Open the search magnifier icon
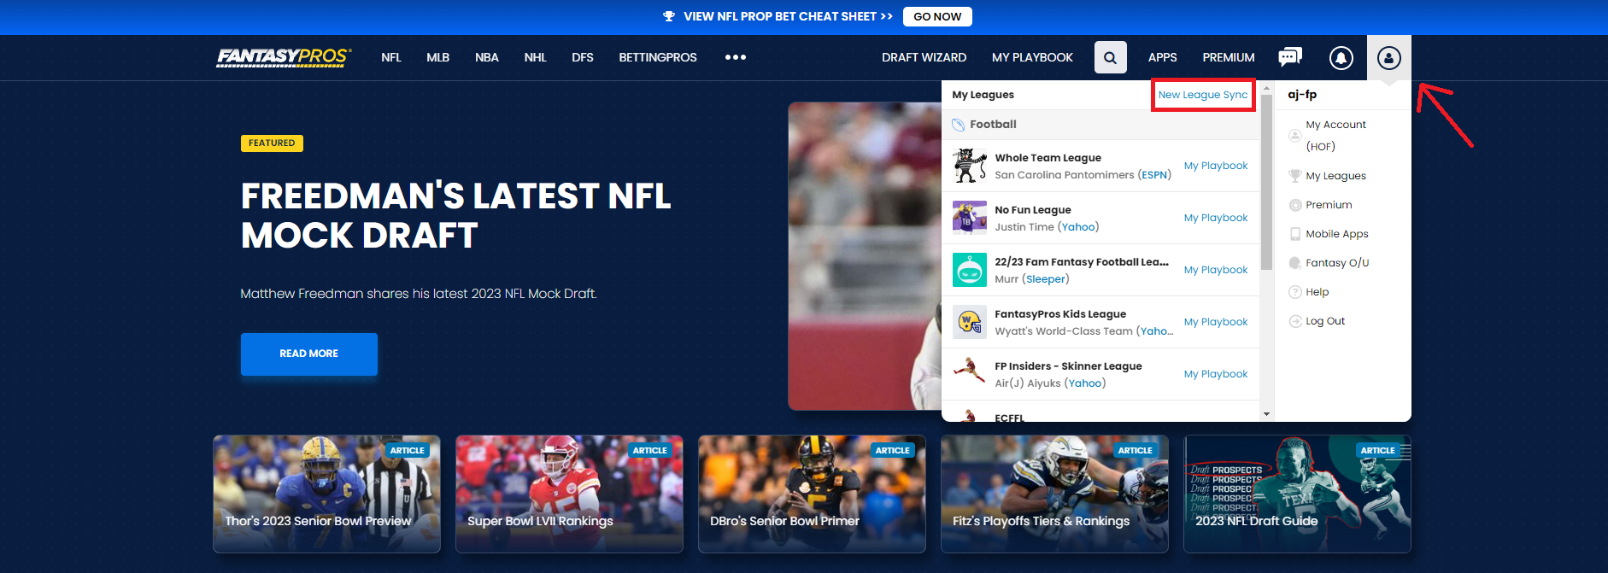 [1110, 57]
